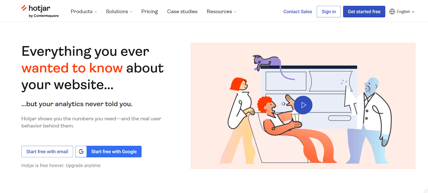
Task: Click 'Hotjar is free forever. Upgrade anytime' text
Action: coord(61,166)
